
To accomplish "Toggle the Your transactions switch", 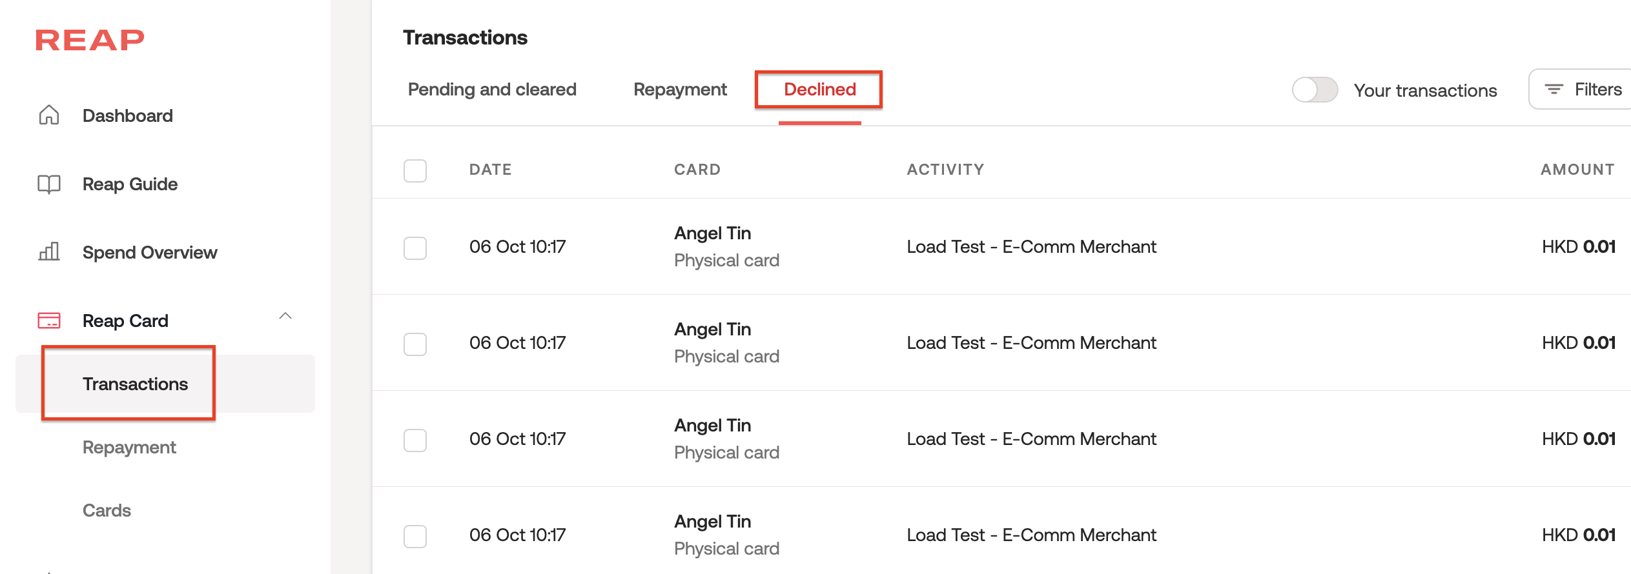I will [x=1315, y=90].
